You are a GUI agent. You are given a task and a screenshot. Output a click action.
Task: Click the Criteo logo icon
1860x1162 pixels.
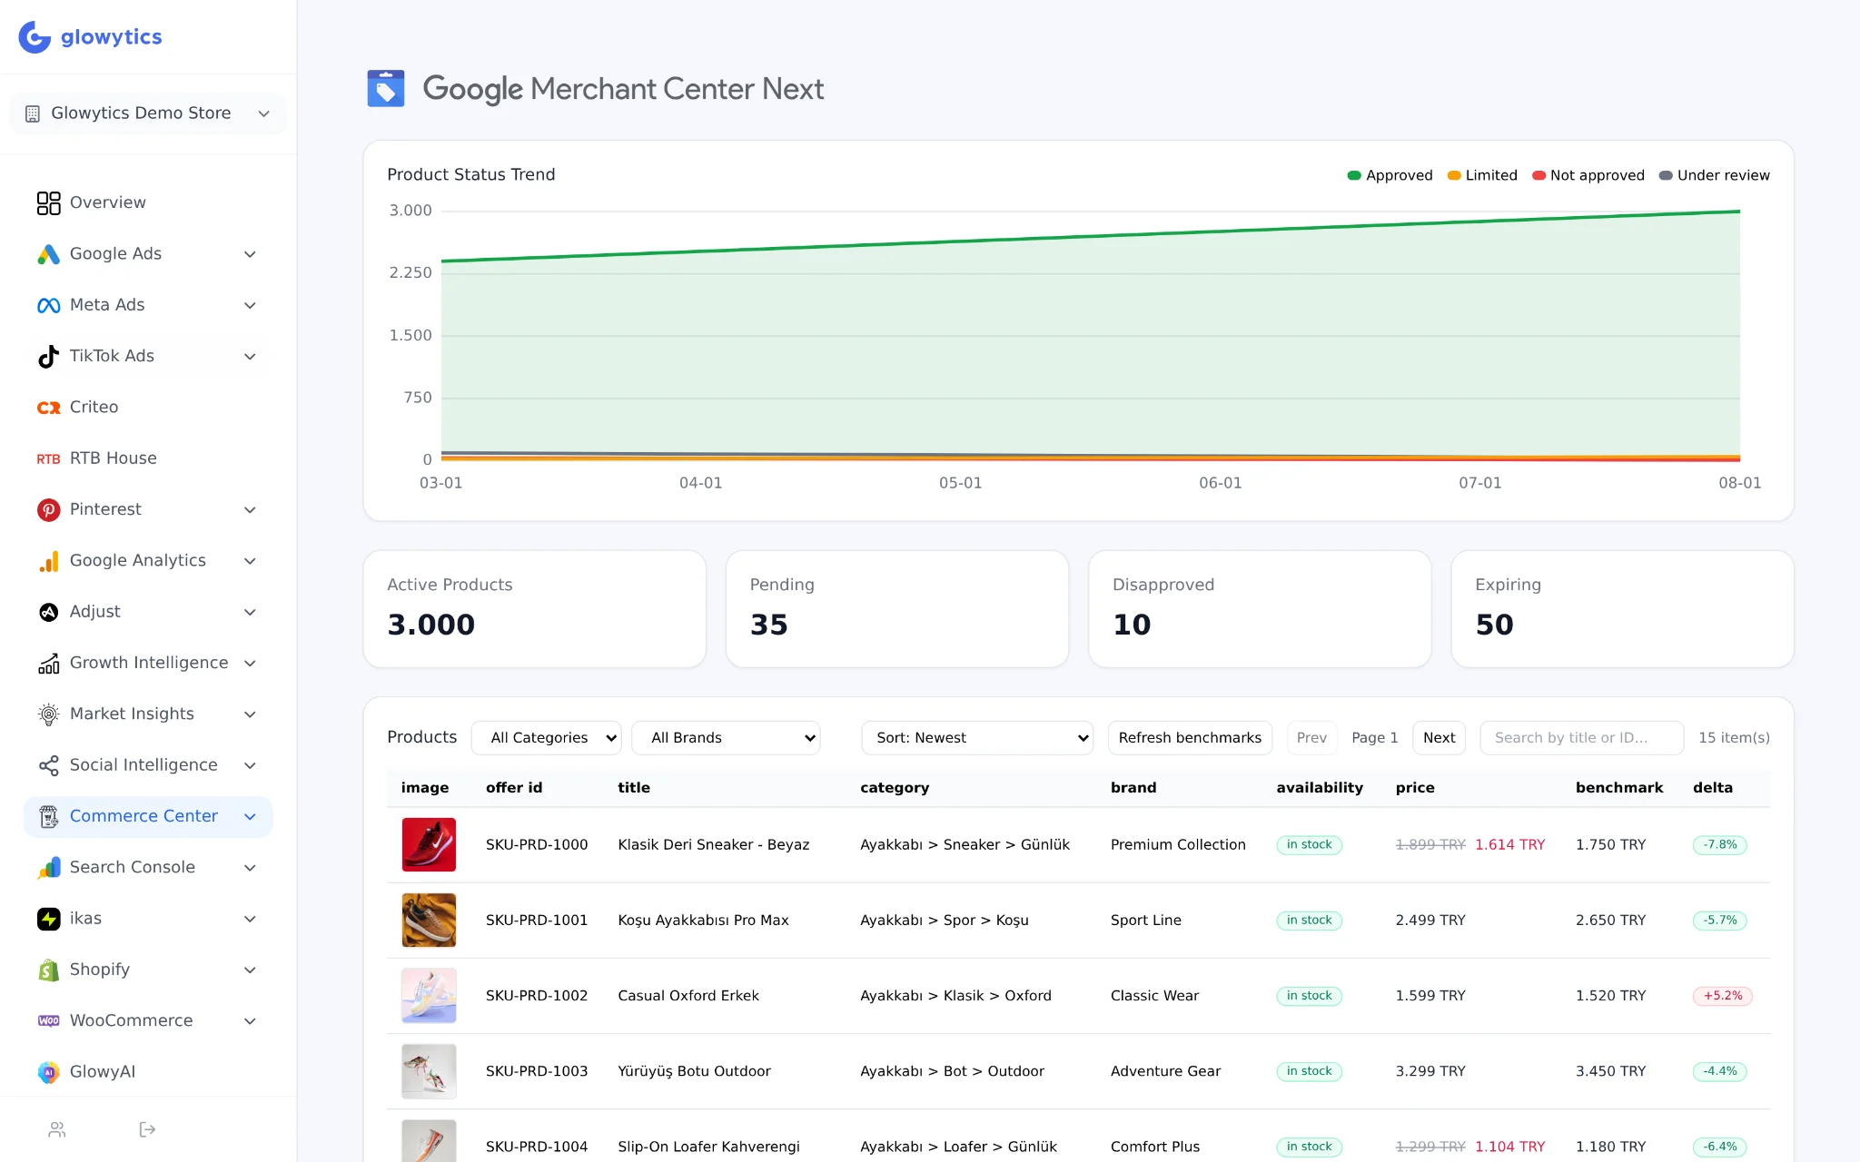click(x=48, y=408)
